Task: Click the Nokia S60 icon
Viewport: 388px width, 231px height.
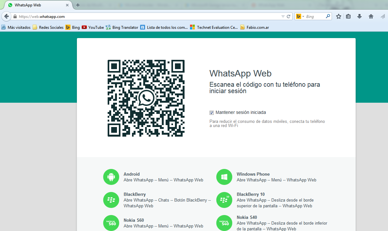Action: tap(111, 223)
